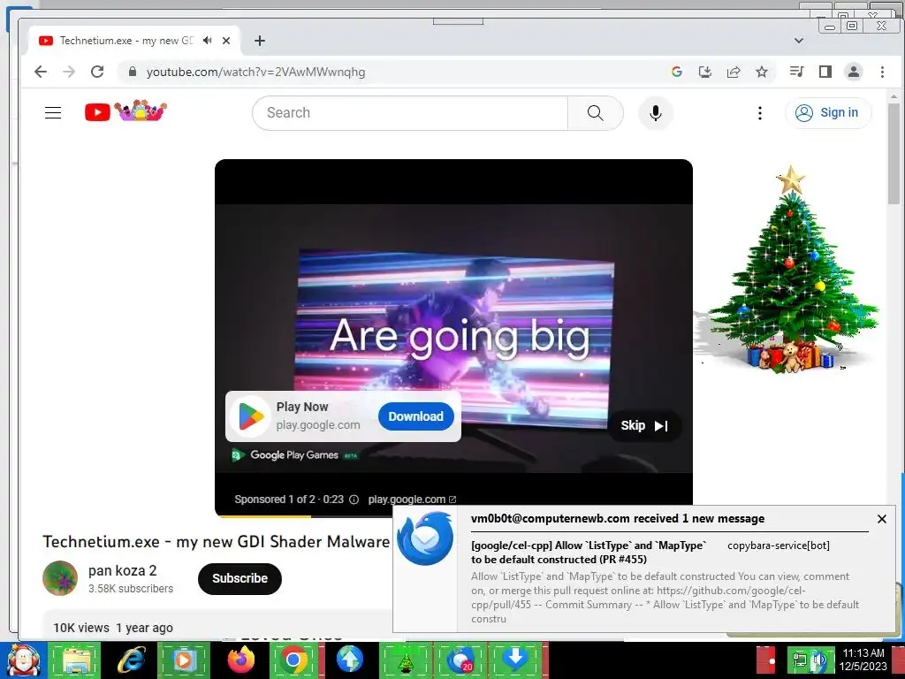This screenshot has height=679, width=905.
Task: Toggle the Chrome side panel
Action: (x=825, y=72)
